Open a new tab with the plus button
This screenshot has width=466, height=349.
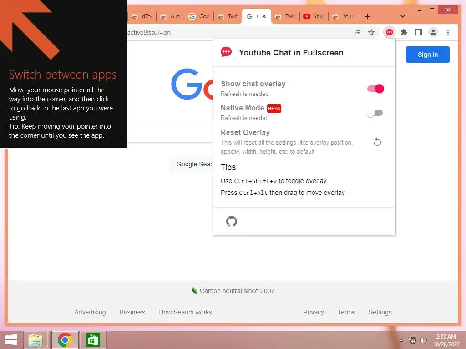367,16
